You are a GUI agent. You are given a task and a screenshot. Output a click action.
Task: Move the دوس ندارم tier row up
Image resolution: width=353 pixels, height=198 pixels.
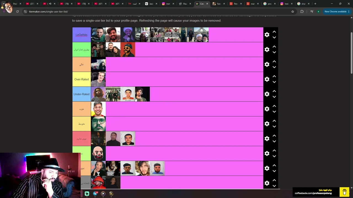(274, 136)
